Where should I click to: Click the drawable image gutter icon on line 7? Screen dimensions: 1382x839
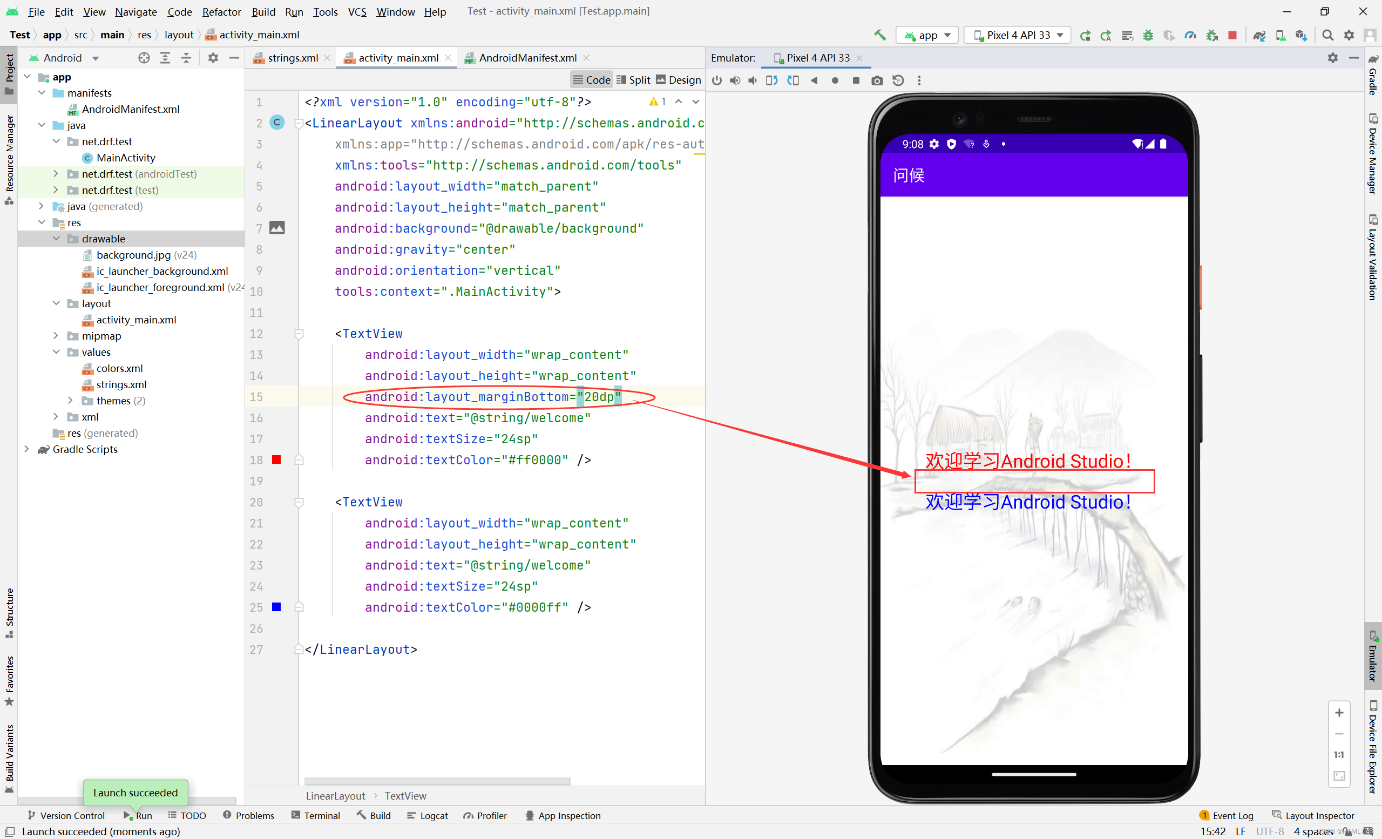[x=277, y=228]
